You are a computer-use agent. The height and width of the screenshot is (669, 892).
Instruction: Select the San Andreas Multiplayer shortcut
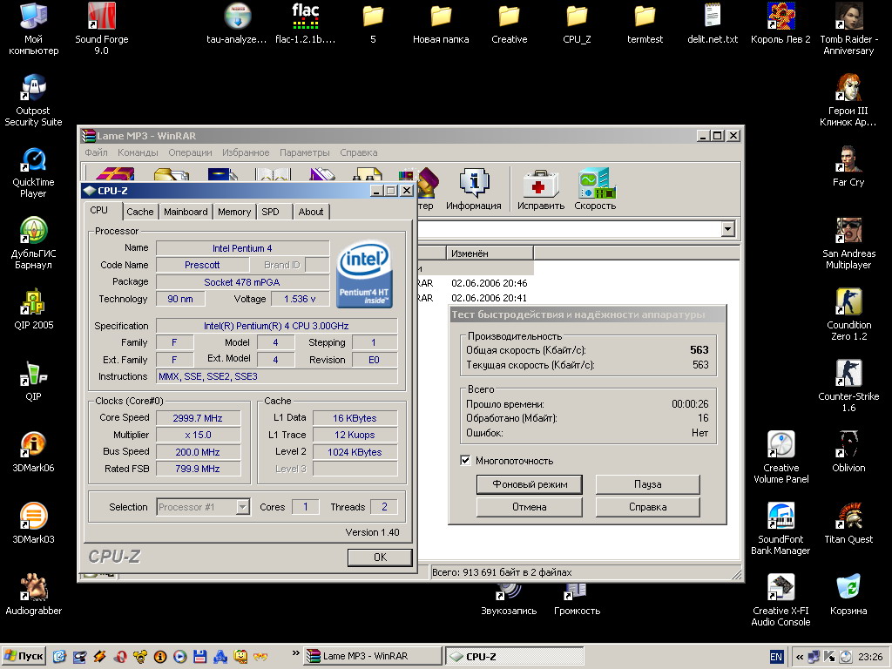pos(848,244)
